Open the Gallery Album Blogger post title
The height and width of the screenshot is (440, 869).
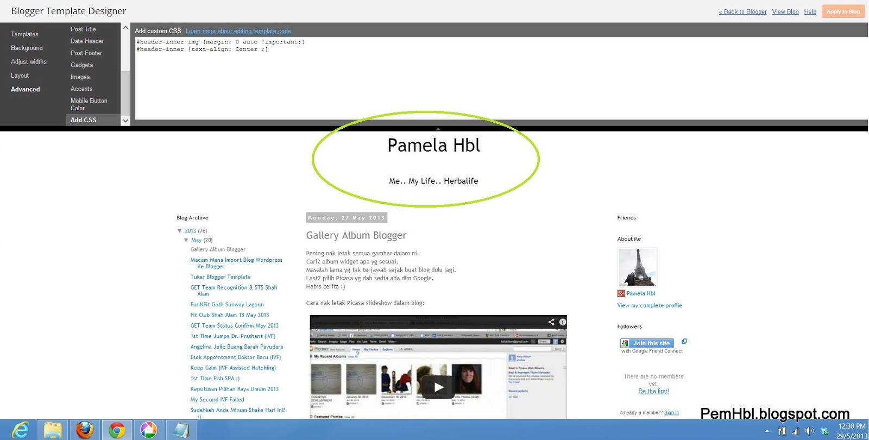[x=356, y=235]
